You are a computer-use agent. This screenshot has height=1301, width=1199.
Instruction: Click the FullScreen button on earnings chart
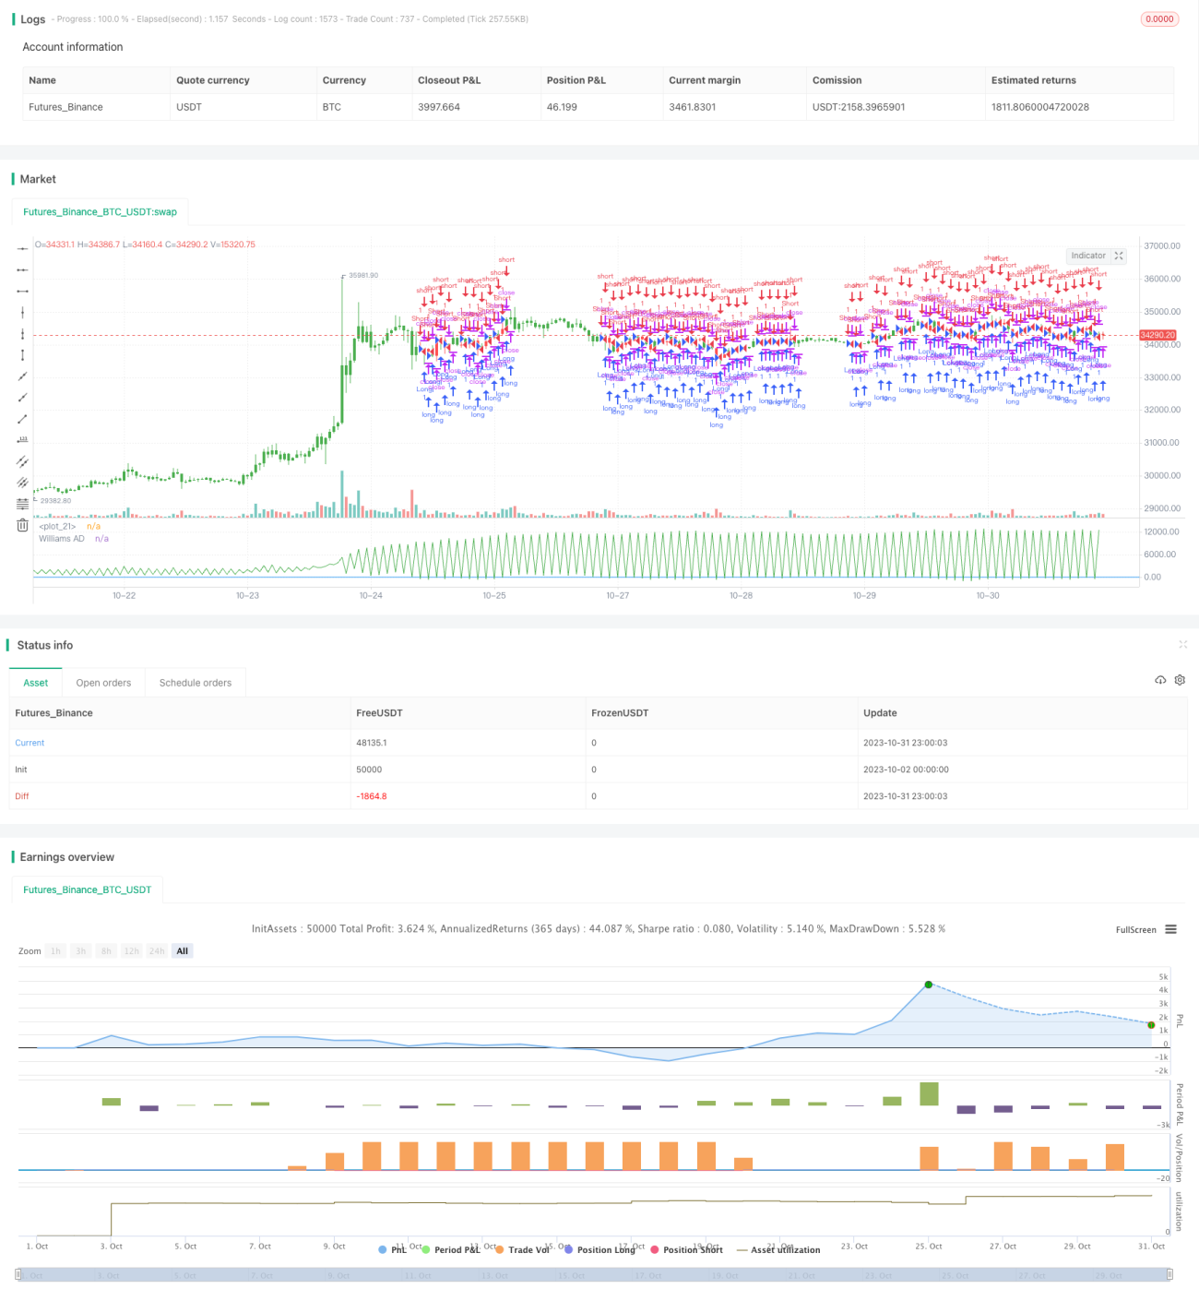1135,929
